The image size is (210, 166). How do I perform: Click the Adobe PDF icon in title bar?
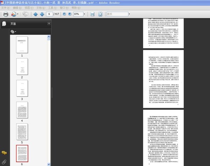click(x=2, y=3)
